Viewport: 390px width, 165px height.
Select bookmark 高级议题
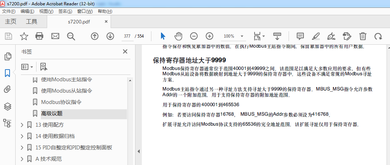tap(52, 114)
